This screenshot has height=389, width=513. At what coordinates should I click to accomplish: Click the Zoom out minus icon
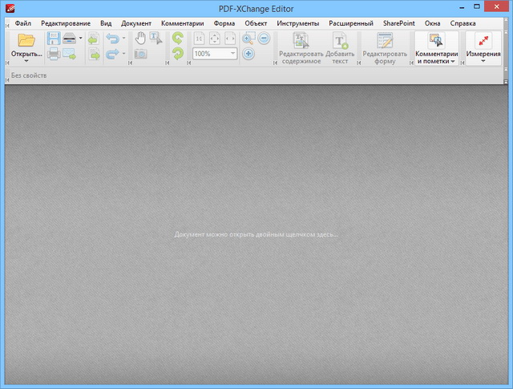[x=264, y=38]
